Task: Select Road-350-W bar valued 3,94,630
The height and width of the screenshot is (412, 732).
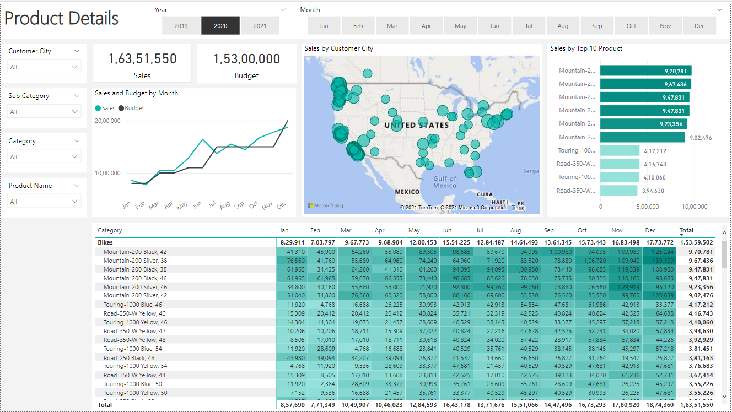Action: point(618,191)
